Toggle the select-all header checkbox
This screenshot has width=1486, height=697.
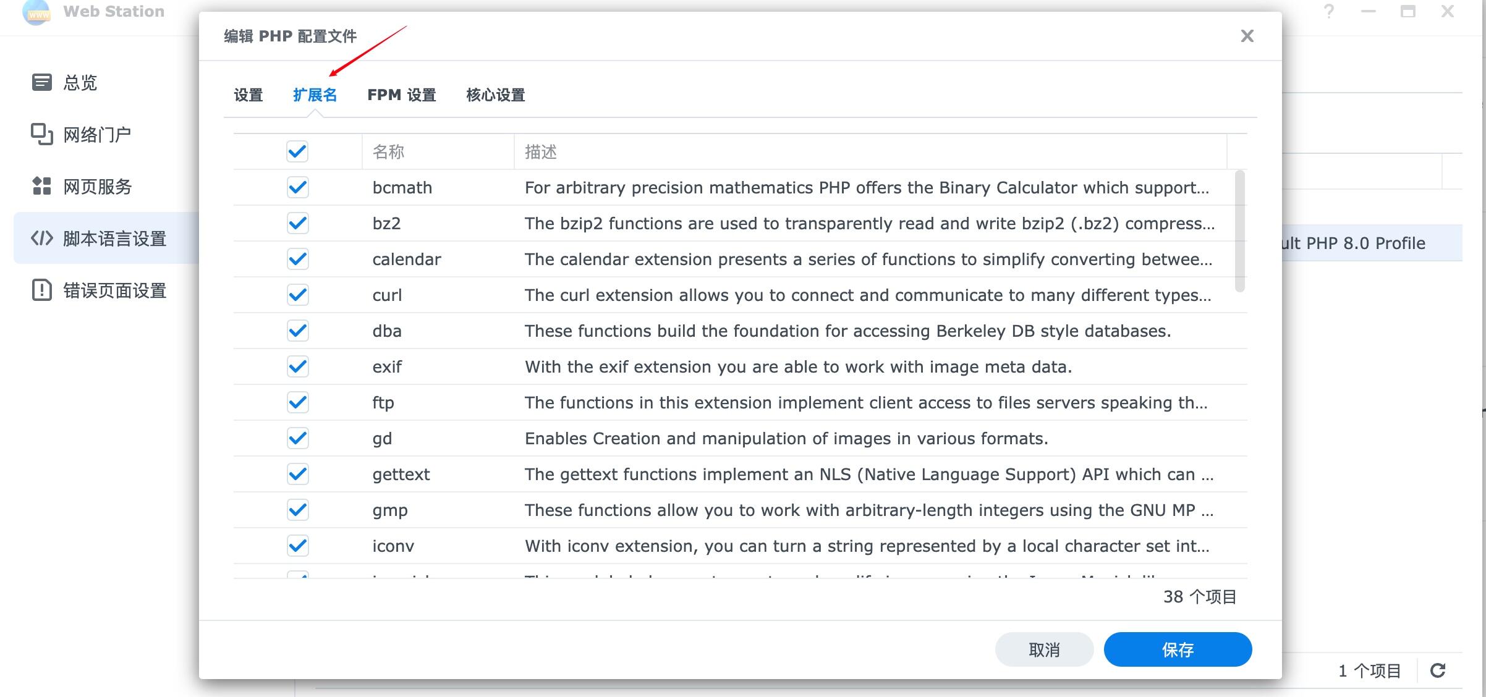tap(297, 151)
